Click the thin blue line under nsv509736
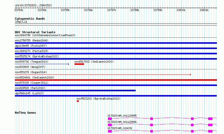The image size is (224, 134). coord(42,64)
